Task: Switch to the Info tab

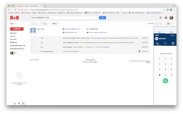Action: pyautogui.click(x=171, y=32)
